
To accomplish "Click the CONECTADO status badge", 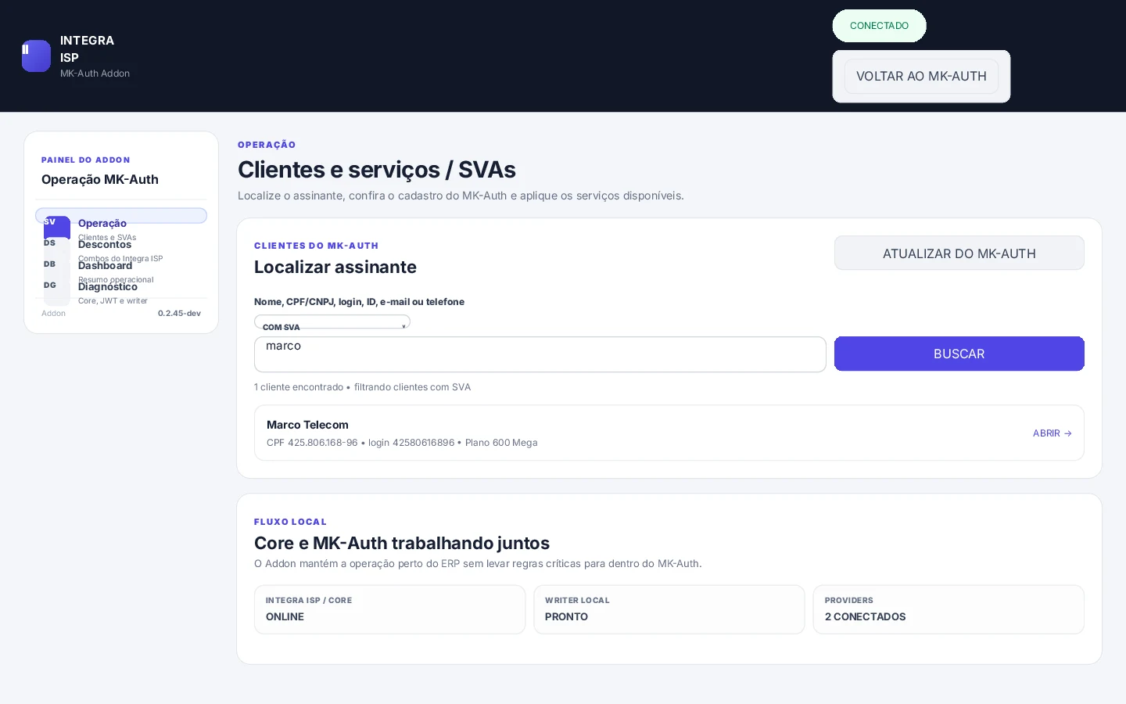I will pos(879,26).
